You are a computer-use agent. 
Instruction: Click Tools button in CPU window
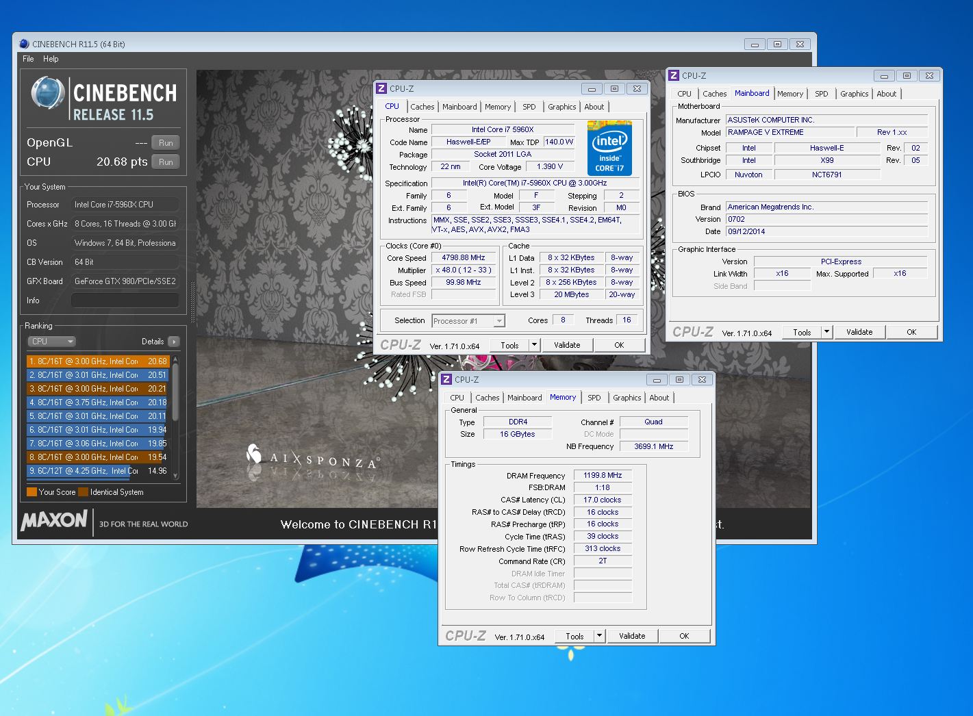click(x=510, y=345)
